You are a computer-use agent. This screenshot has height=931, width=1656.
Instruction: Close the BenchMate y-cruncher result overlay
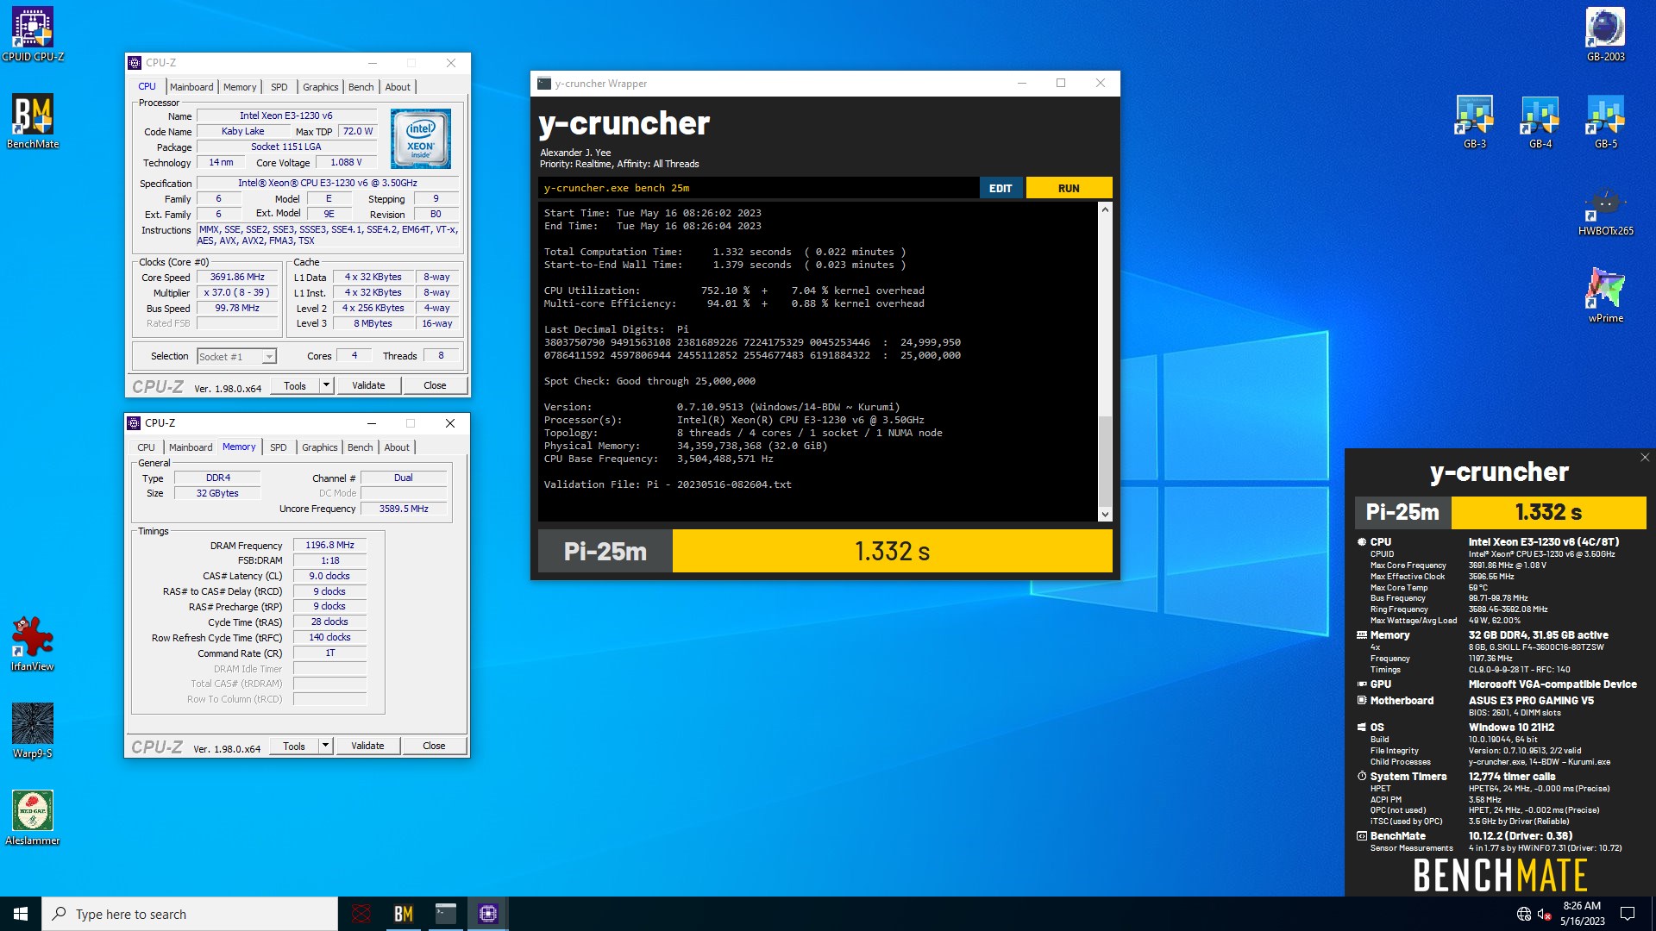1644,458
